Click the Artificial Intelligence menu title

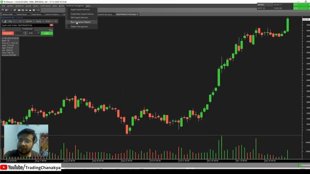coord(75,6)
